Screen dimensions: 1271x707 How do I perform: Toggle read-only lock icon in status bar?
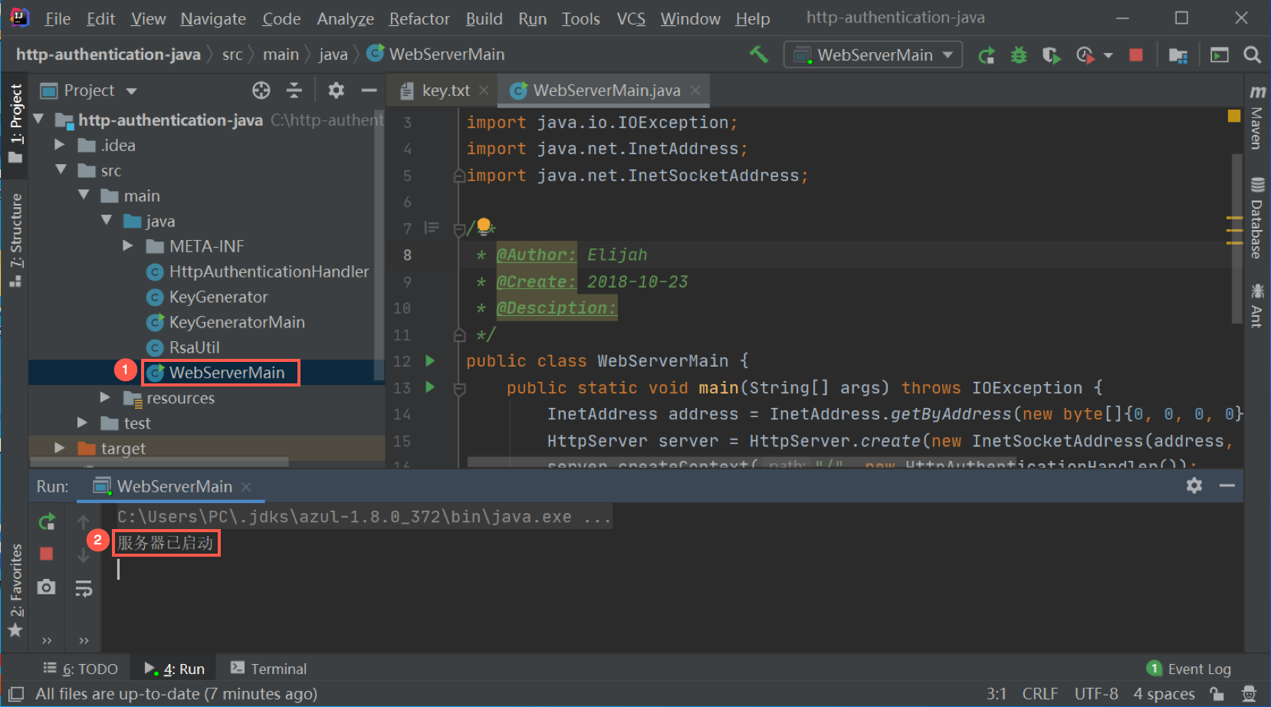pos(1217,694)
